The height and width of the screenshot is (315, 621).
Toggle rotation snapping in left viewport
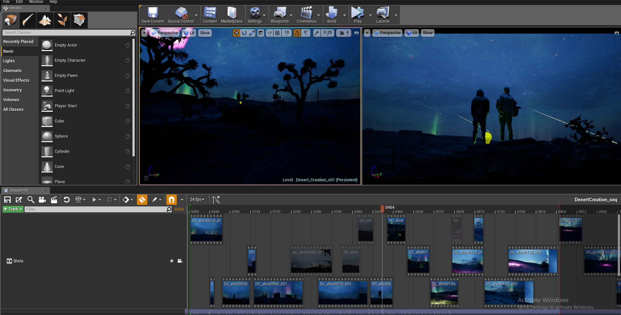point(297,33)
